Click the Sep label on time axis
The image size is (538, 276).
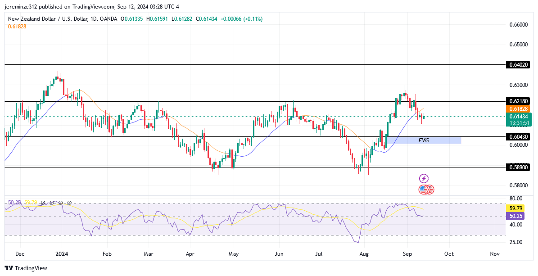pos(407,254)
